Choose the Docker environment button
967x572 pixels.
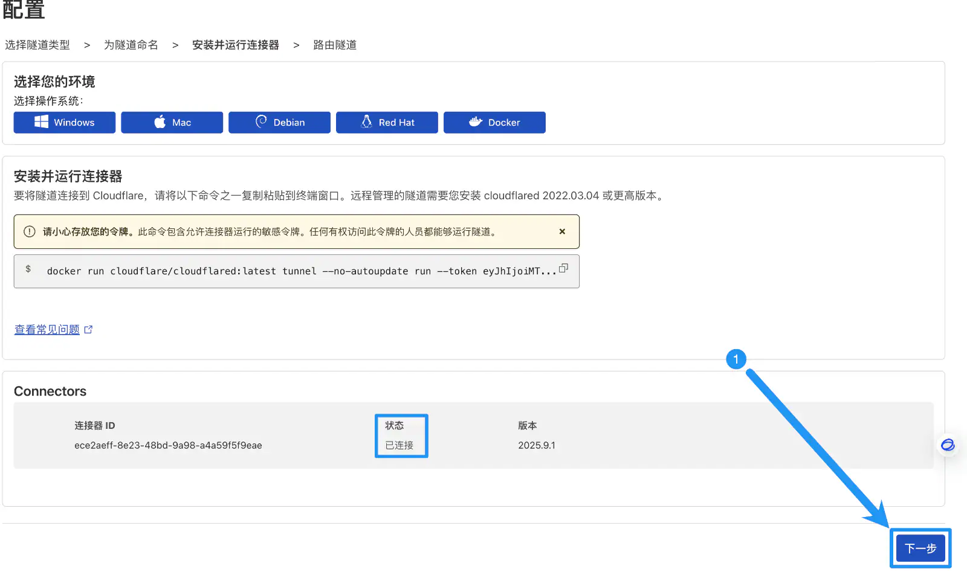point(494,122)
